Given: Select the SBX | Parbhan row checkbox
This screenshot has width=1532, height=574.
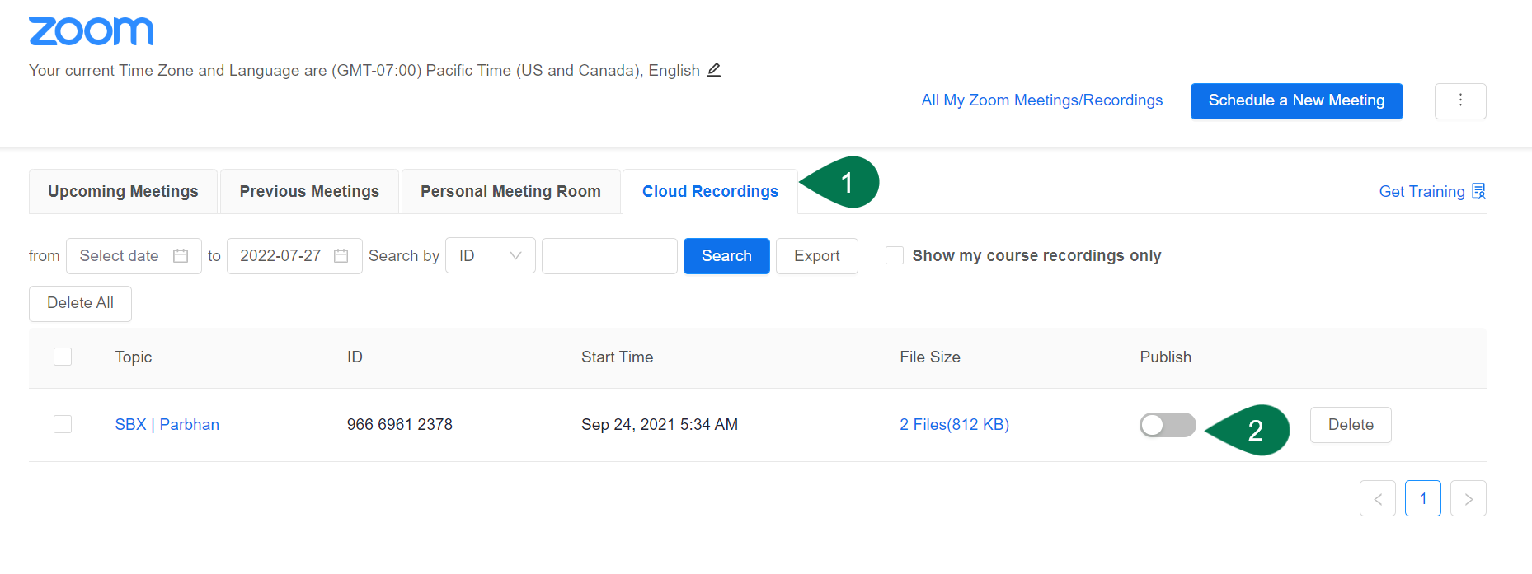Looking at the screenshot, I should pyautogui.click(x=63, y=424).
